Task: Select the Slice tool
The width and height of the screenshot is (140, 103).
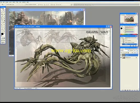Action: 4,15
